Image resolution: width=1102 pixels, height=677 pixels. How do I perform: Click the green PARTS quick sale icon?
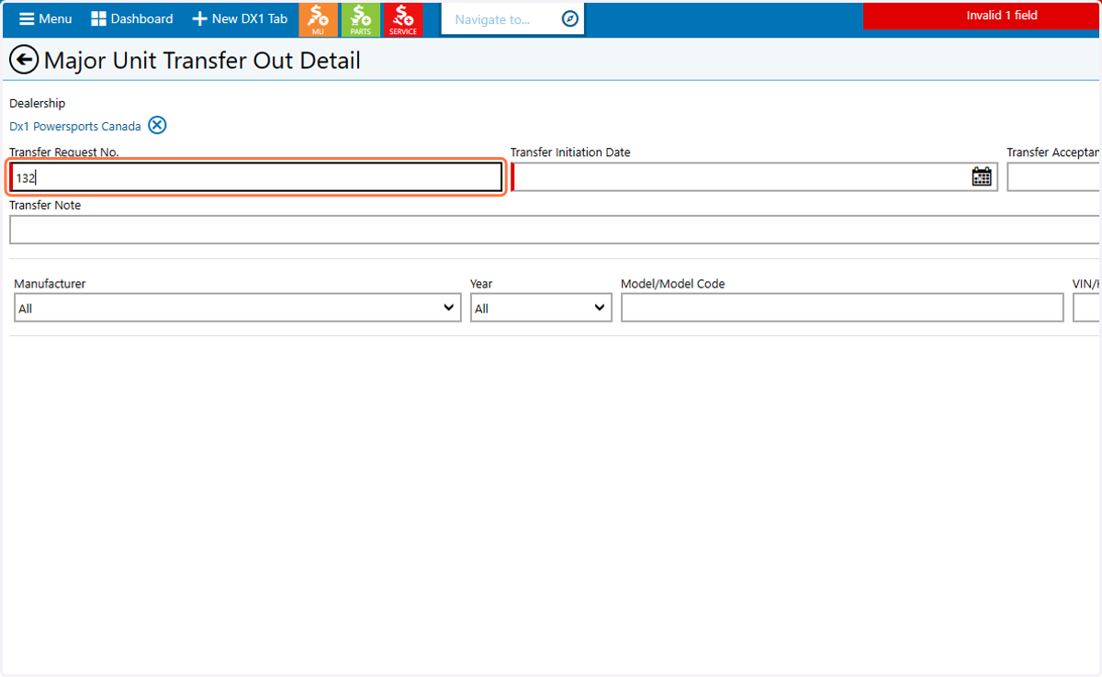[x=360, y=19]
